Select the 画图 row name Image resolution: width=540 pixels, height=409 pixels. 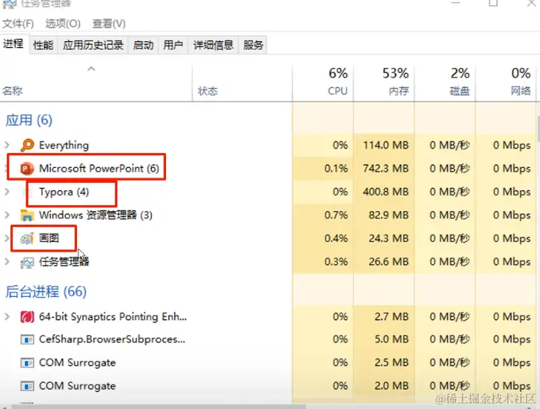point(49,238)
